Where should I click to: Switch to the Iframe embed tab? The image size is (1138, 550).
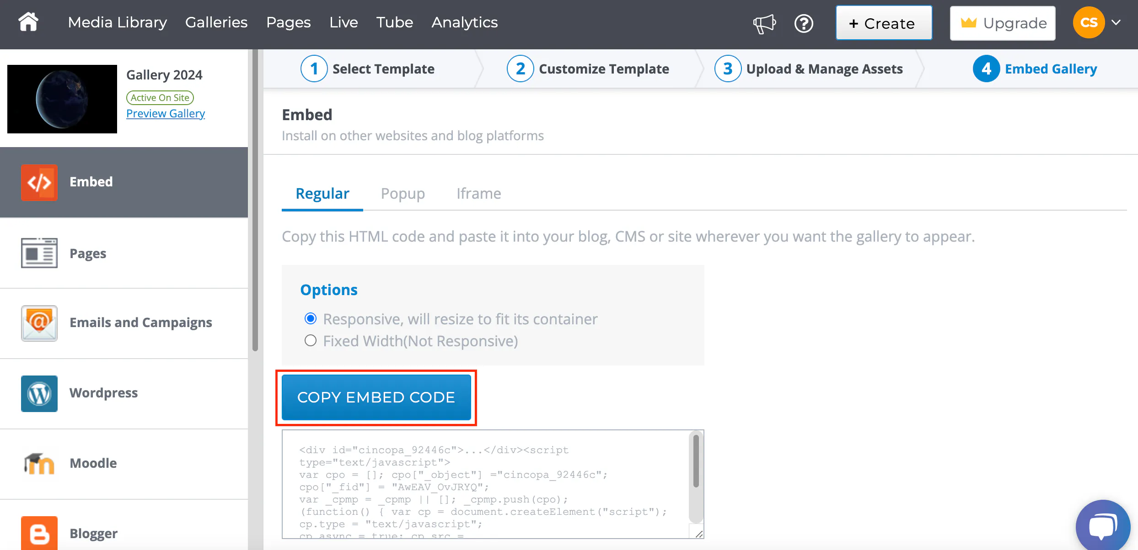[x=478, y=194]
